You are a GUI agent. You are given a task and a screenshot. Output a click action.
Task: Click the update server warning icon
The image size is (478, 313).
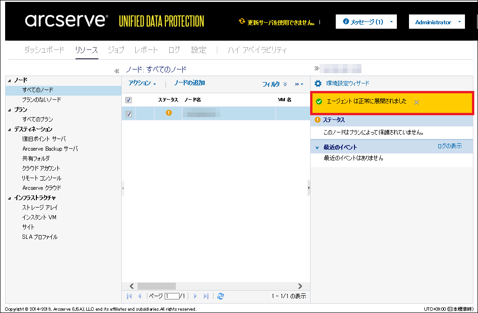pyautogui.click(x=242, y=21)
